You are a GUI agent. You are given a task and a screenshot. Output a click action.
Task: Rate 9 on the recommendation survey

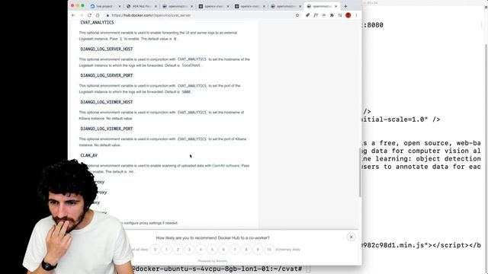pyautogui.click(x=258, y=250)
